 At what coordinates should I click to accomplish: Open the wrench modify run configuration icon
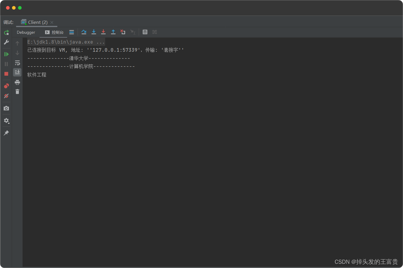pos(6,42)
